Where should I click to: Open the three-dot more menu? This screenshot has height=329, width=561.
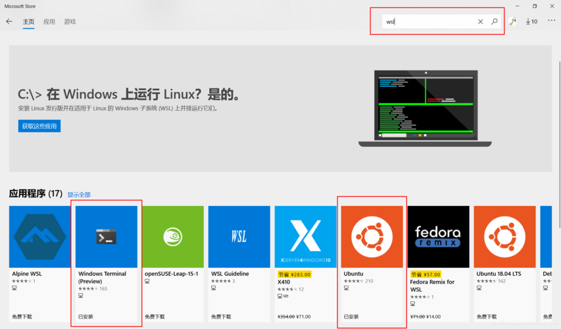click(x=551, y=21)
